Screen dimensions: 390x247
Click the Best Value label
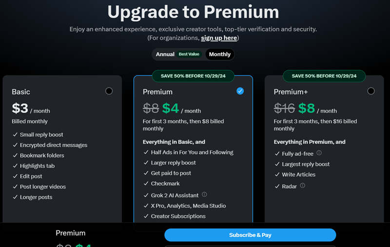click(x=190, y=54)
